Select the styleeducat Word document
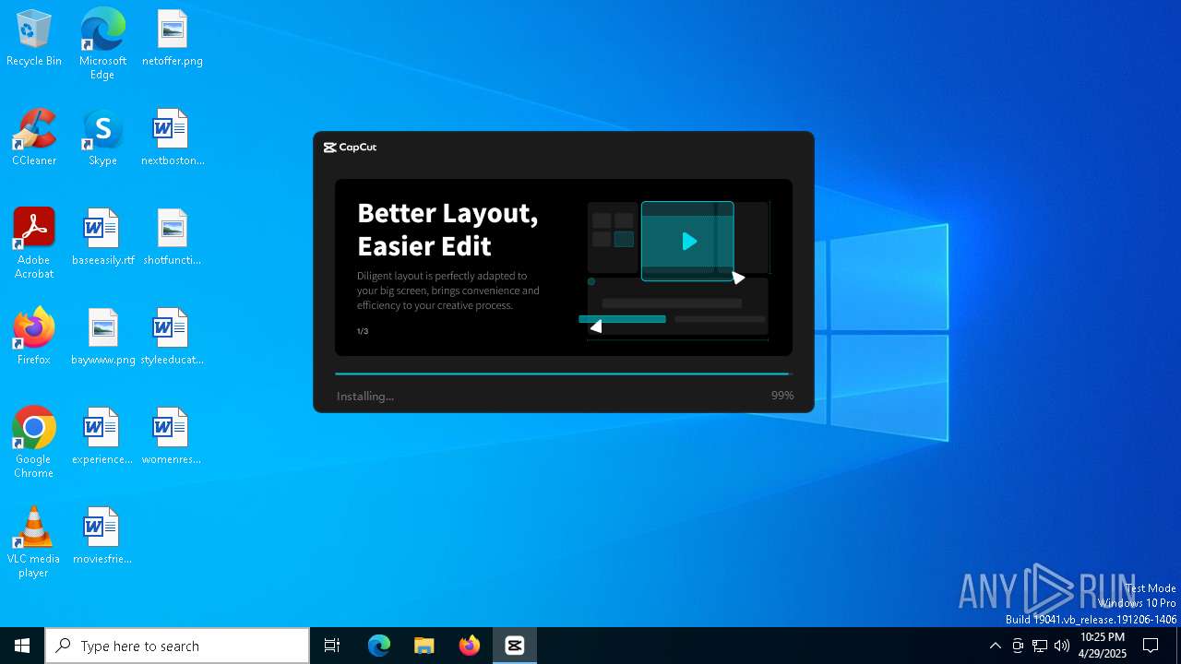The height and width of the screenshot is (664, 1181). (x=172, y=337)
